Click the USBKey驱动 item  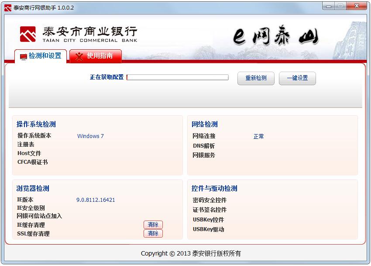[x=209, y=229]
